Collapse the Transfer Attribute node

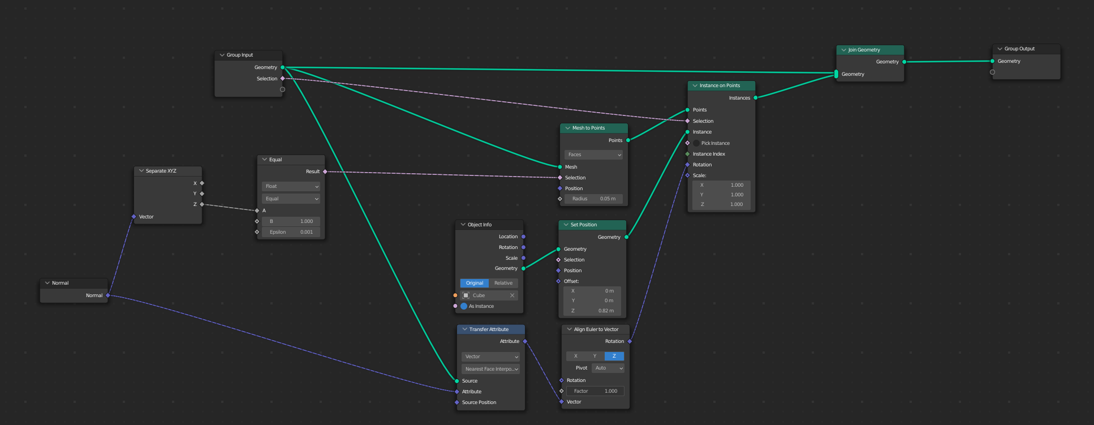coord(464,329)
